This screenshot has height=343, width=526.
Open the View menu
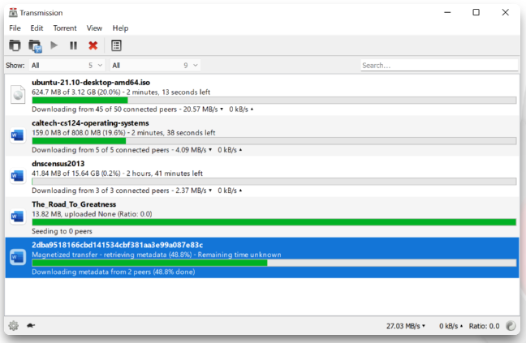coord(94,28)
